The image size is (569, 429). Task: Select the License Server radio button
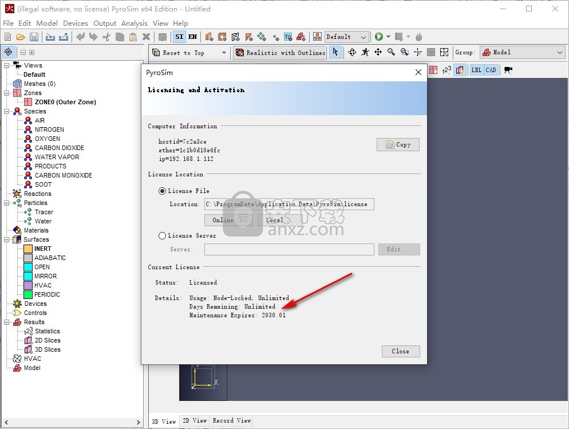pyautogui.click(x=162, y=235)
